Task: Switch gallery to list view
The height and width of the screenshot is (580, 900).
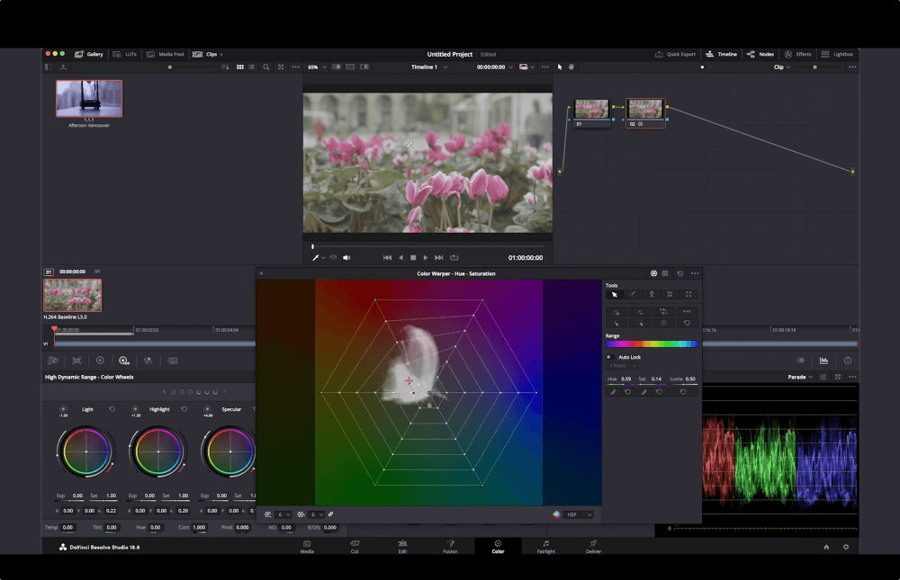Action: coord(251,67)
